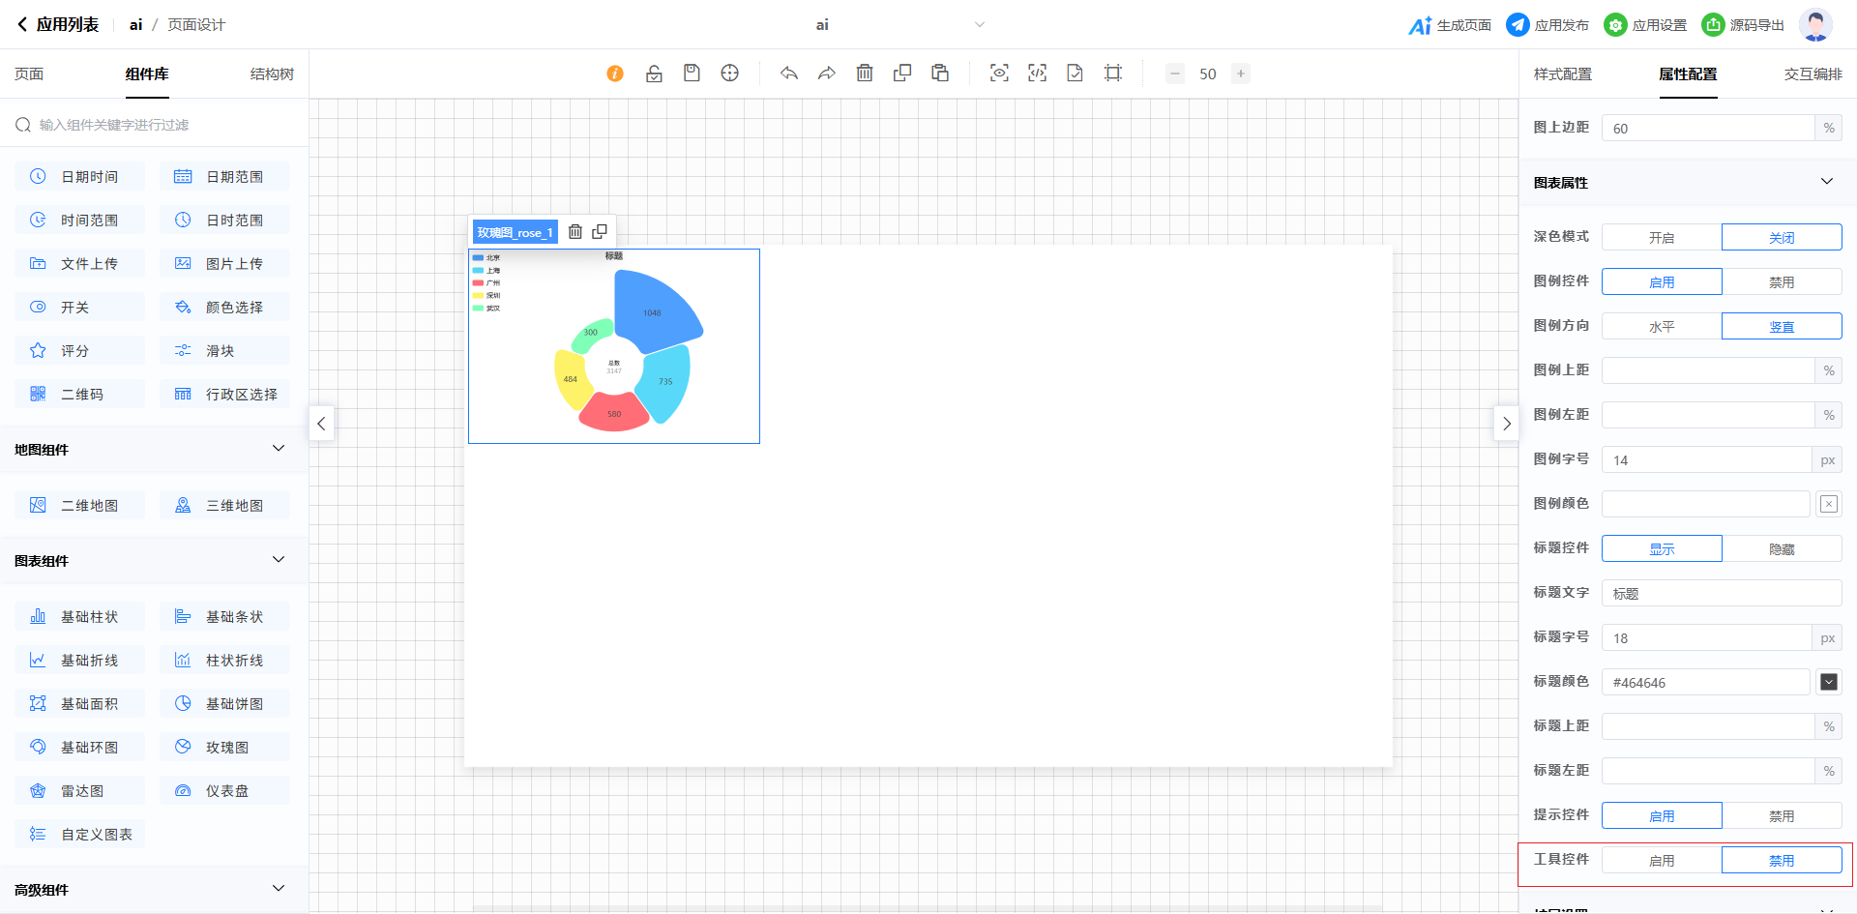Turn on dark mode with 开启
Screen dimensions: 1857x914
point(1661,238)
